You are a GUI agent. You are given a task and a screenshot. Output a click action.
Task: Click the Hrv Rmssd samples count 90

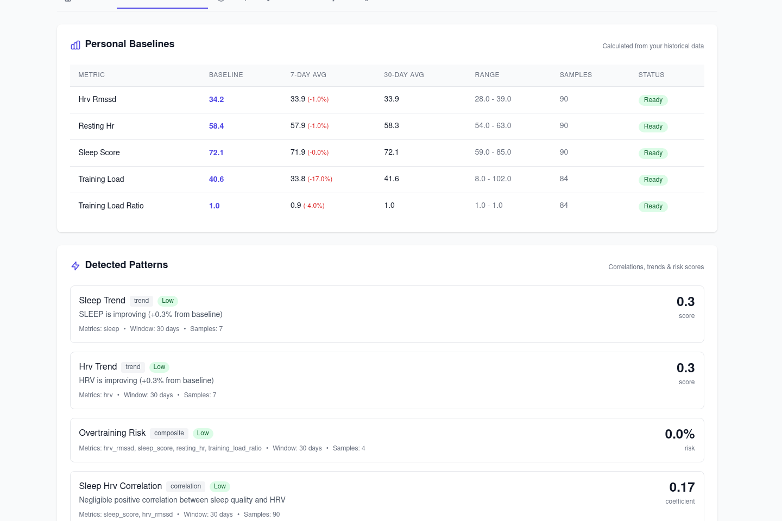coord(564,99)
